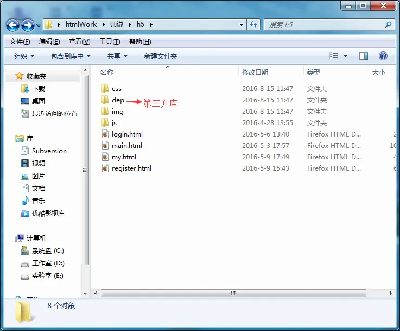Click the navigation pane scroll down arrow
Screen dimensions: 400x331
point(85,293)
